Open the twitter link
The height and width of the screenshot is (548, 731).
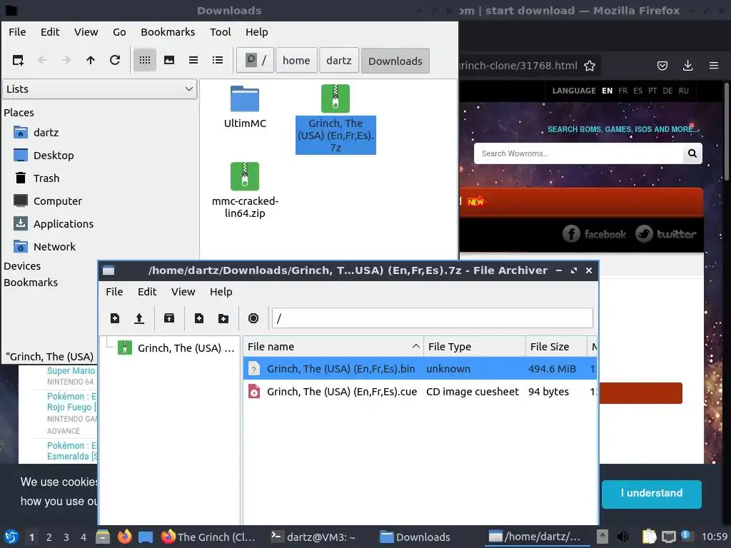click(666, 234)
